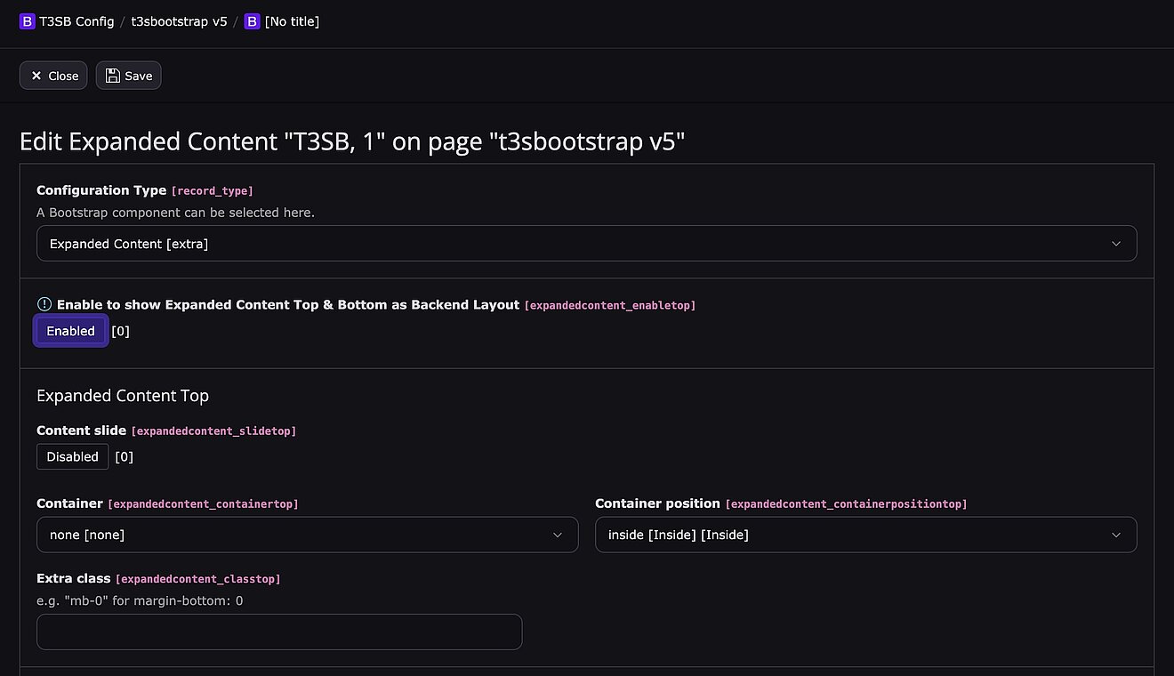Click the Content slide field label

81,431
